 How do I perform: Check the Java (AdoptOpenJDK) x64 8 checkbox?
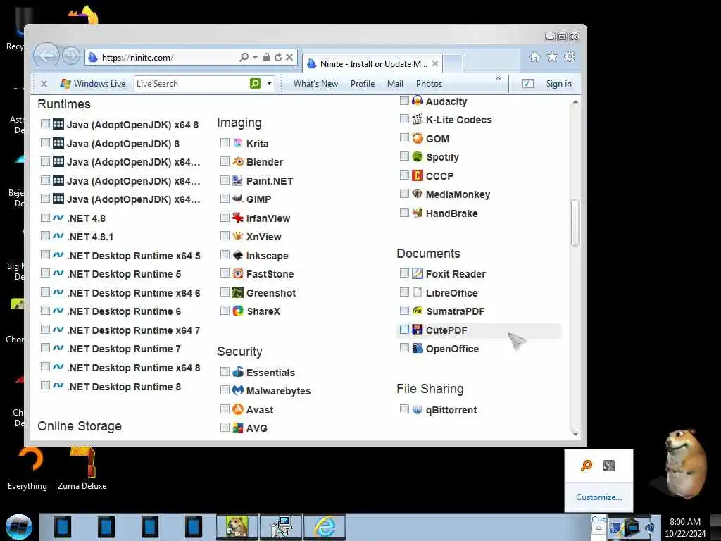[x=45, y=124]
